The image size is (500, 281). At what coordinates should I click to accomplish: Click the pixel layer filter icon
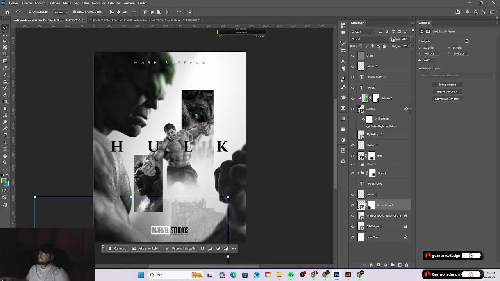tap(380, 32)
